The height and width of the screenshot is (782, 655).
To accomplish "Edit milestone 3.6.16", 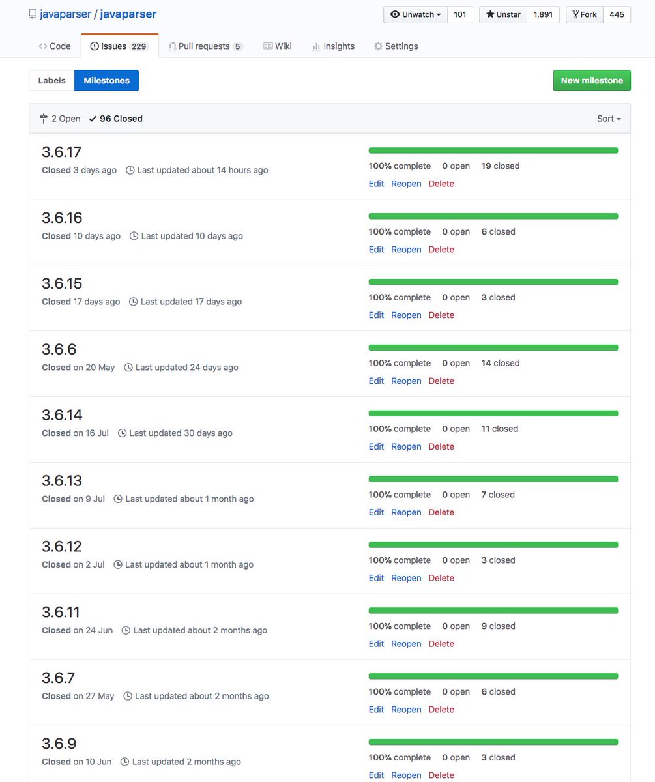I will pyautogui.click(x=377, y=250).
